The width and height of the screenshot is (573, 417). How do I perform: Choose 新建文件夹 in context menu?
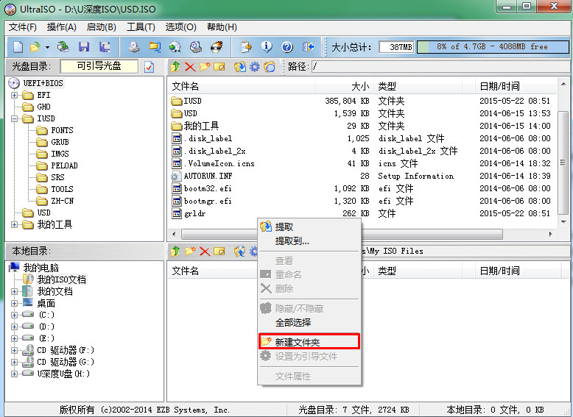pyautogui.click(x=309, y=342)
